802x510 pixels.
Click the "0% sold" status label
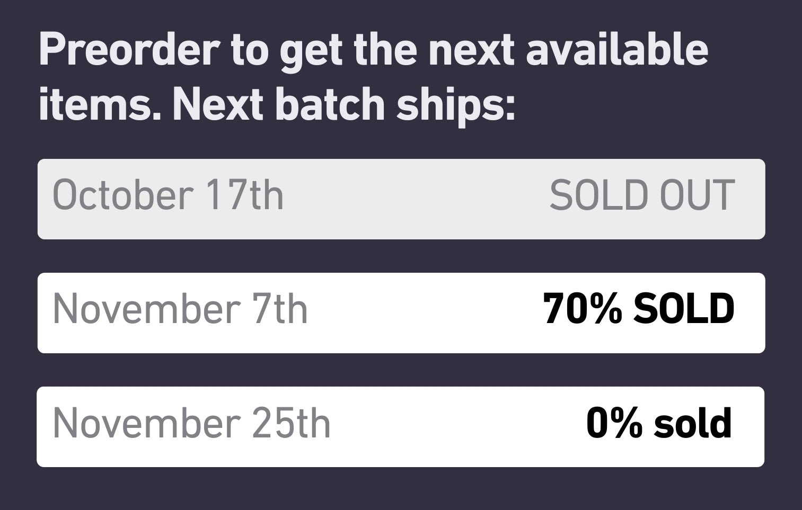pyautogui.click(x=659, y=424)
